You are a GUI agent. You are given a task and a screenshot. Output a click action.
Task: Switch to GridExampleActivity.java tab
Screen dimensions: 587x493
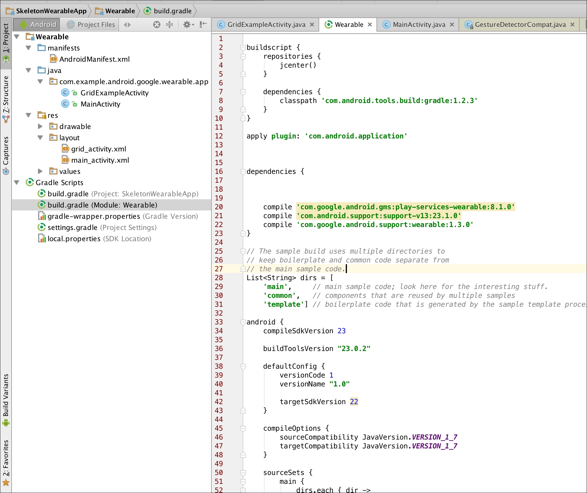266,25
